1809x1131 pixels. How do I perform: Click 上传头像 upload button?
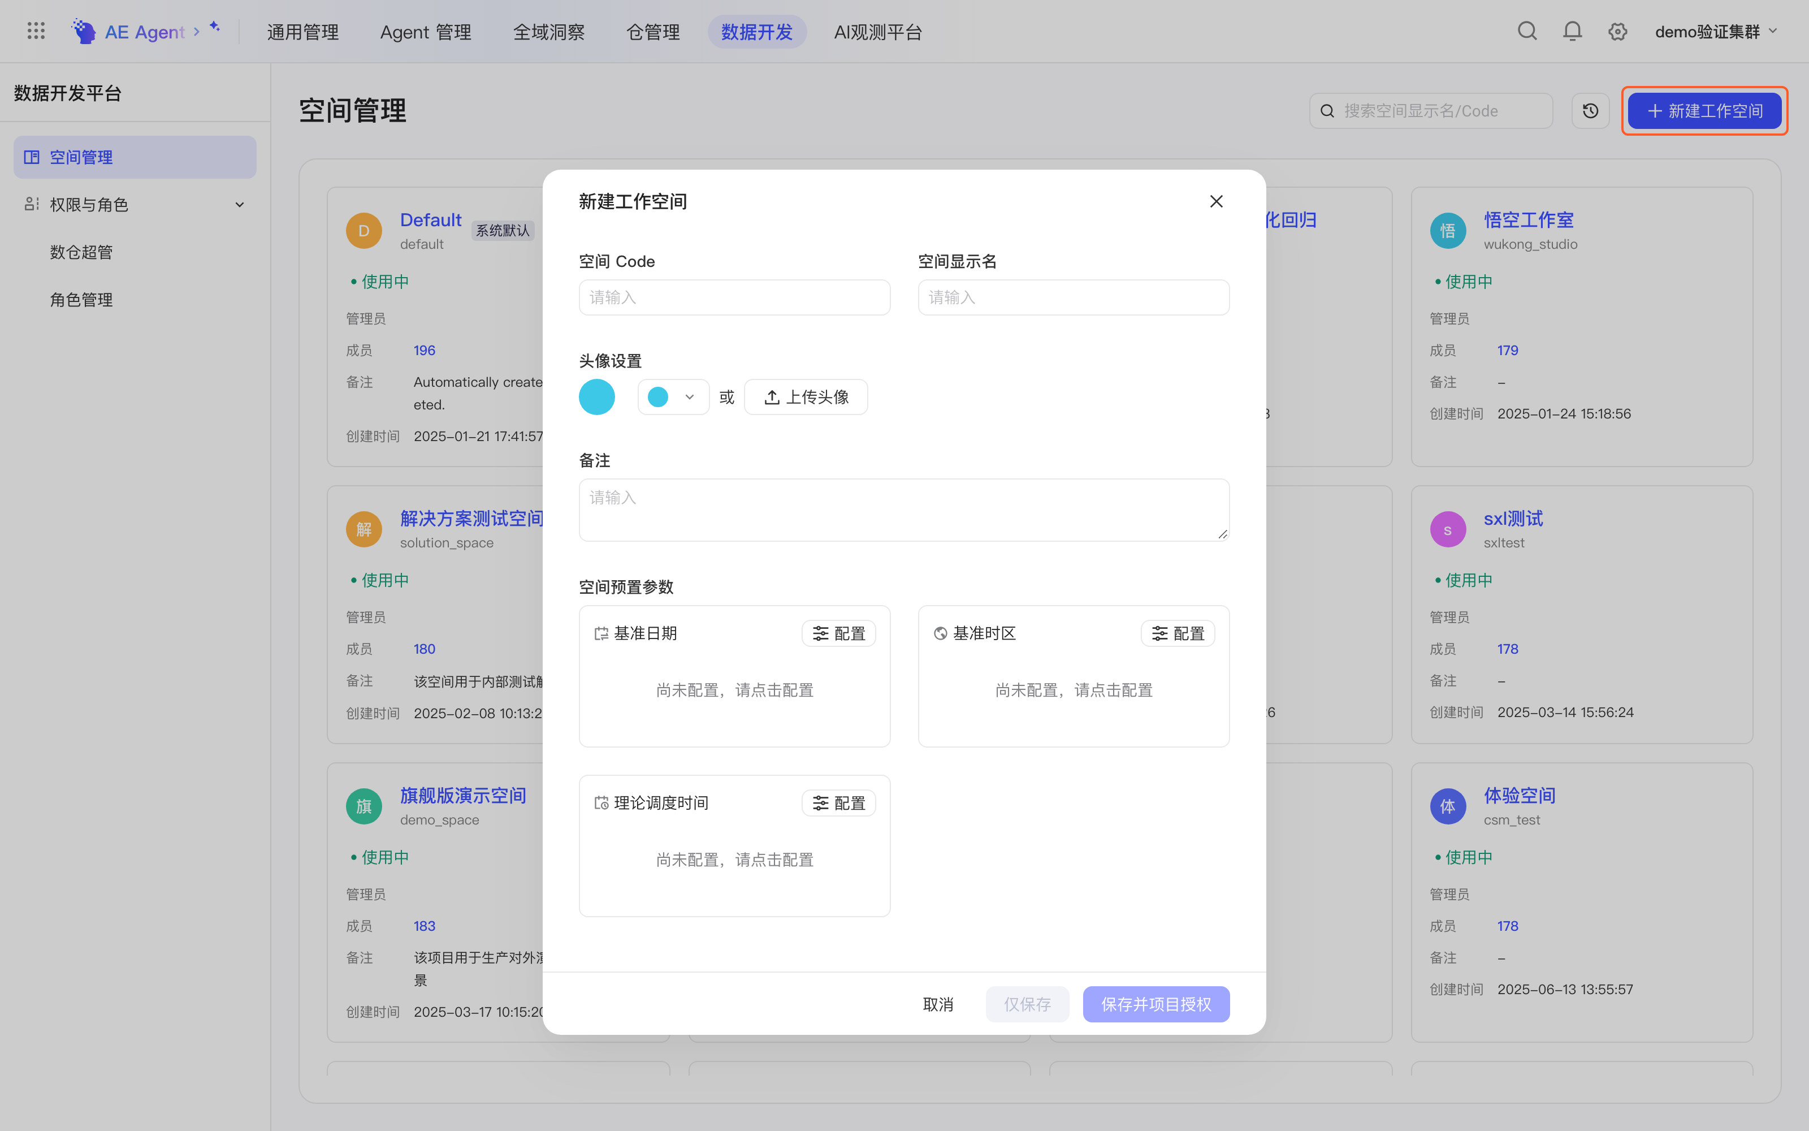(x=806, y=397)
